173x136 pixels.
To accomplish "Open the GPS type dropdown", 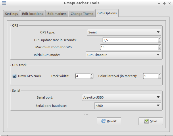I will [124, 32].
